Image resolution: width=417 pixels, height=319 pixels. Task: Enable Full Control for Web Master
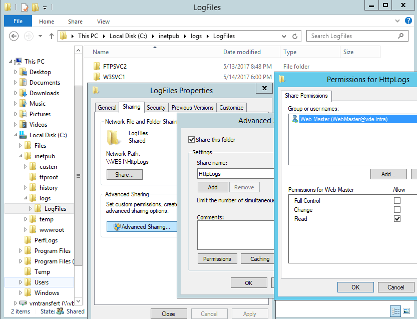pos(398,200)
